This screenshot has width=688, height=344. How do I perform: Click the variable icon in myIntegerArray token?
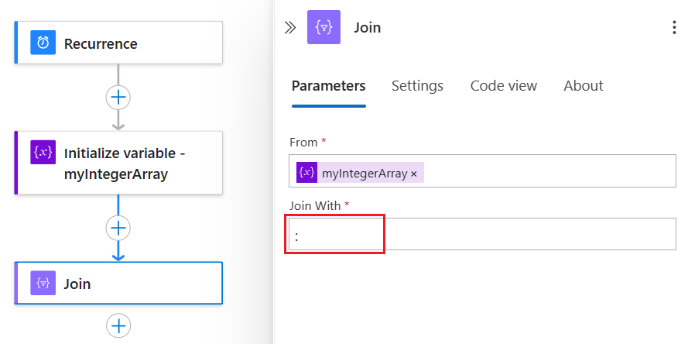tap(306, 172)
